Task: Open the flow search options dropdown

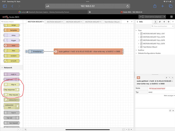Action: (173, 26)
